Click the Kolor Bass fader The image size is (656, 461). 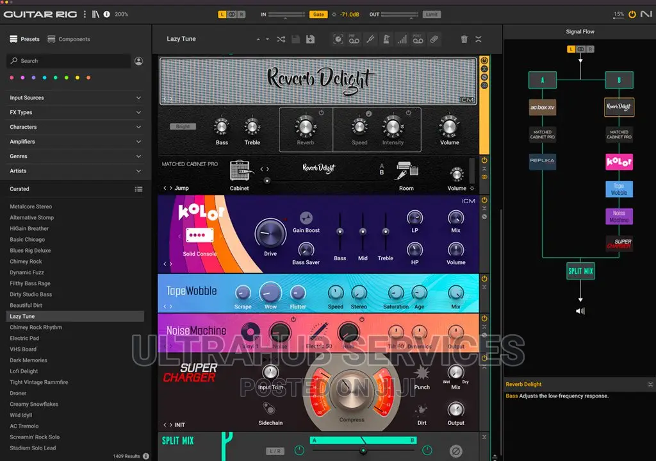340,231
